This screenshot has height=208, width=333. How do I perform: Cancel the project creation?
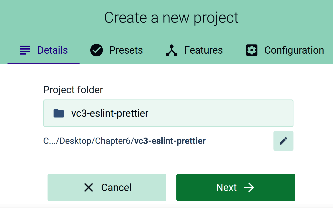click(107, 187)
